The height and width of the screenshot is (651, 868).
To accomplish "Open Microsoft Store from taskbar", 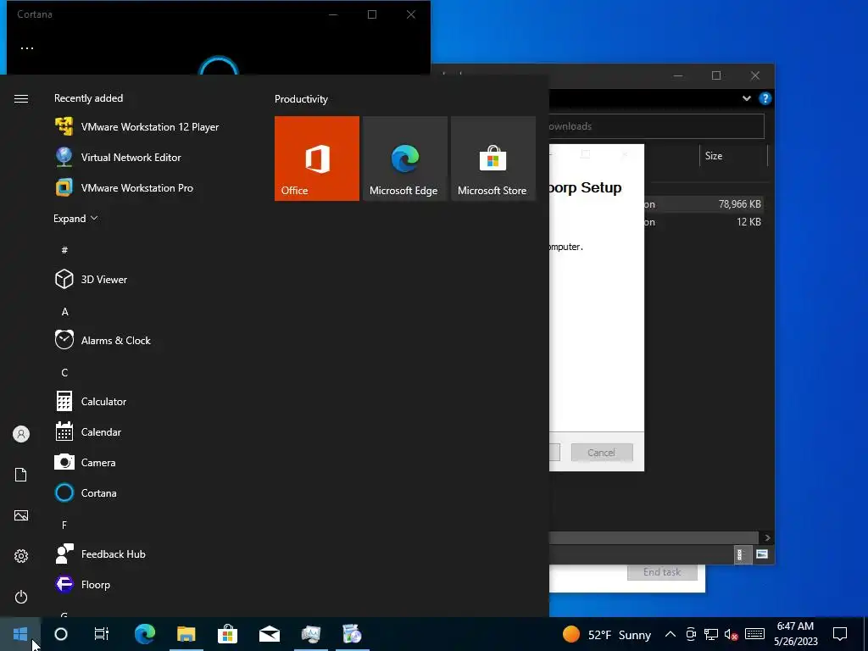I will [x=227, y=634].
